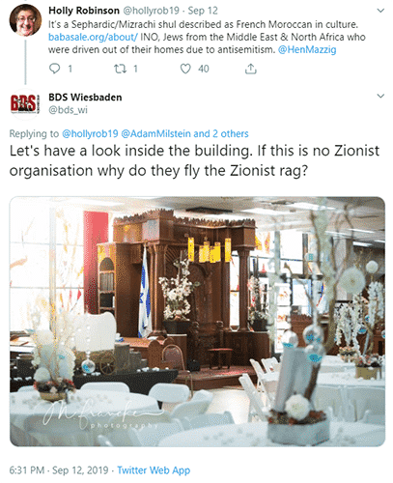Click the BDS Wiesbaden display name
Image resolution: width=393 pixels, height=483 pixels.
click(85, 98)
